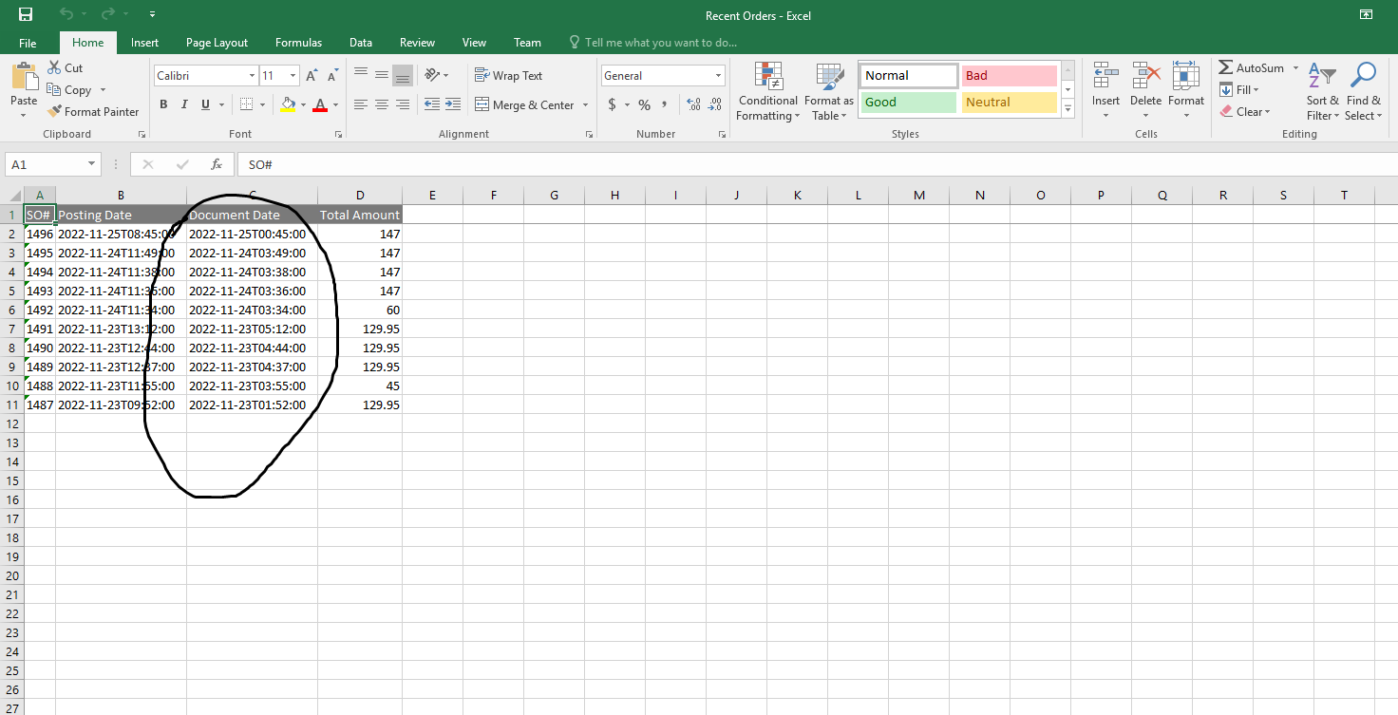1398x715 pixels.
Task: Toggle Wrap Text on selected cell
Action: pos(508,76)
